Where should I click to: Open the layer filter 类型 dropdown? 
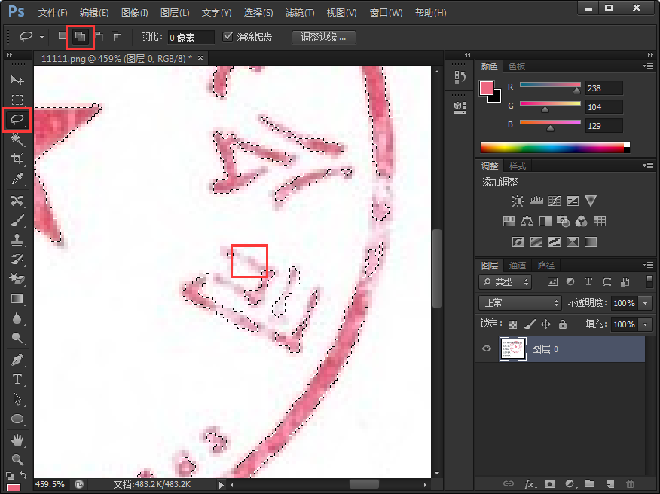pyautogui.click(x=505, y=281)
